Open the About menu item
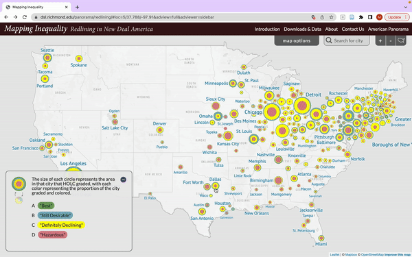412x257 pixels. click(x=332, y=29)
